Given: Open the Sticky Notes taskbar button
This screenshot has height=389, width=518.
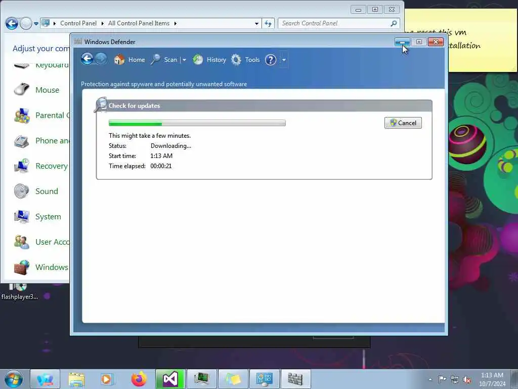Looking at the screenshot, I should [233, 379].
